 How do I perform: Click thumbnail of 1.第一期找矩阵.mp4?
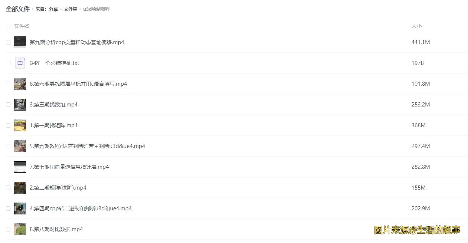20,125
